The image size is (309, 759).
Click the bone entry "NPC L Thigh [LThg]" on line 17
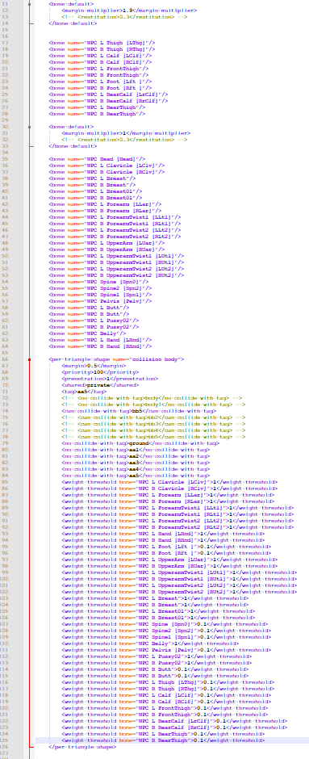(102, 43)
